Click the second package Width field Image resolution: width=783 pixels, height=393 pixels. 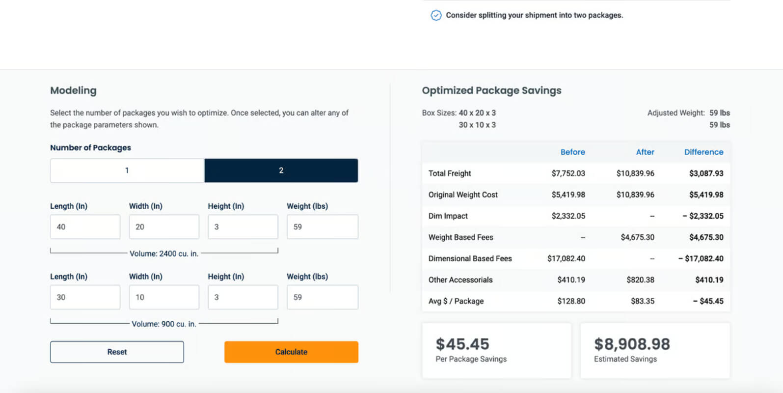click(x=164, y=297)
